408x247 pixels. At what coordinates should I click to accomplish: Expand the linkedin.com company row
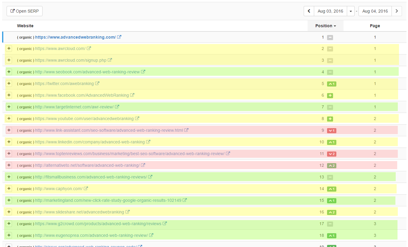(x=9, y=142)
